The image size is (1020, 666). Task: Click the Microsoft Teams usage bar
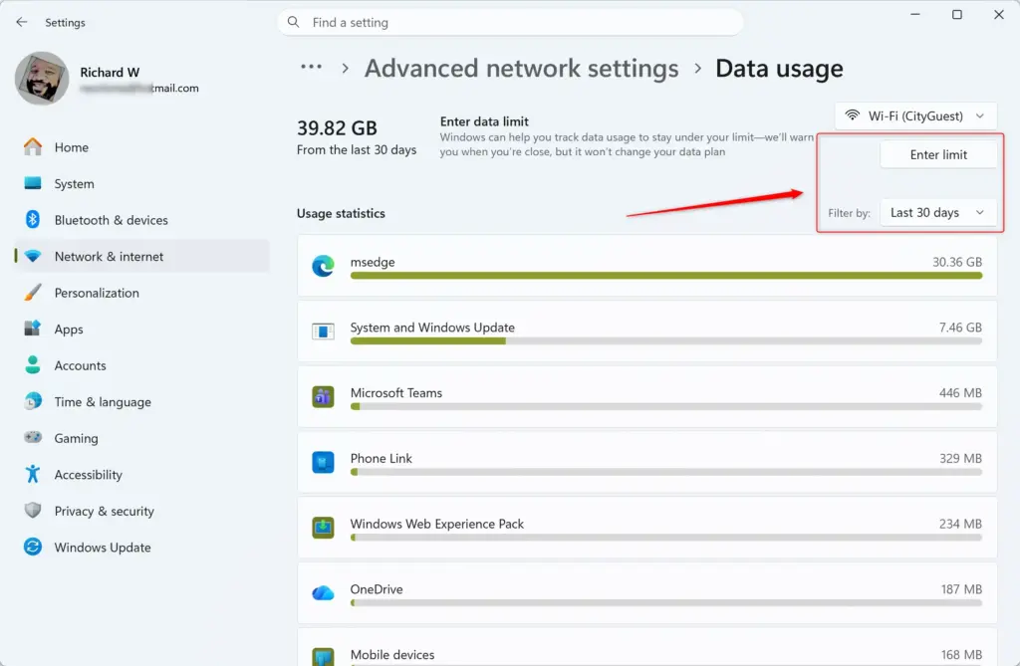pos(666,406)
